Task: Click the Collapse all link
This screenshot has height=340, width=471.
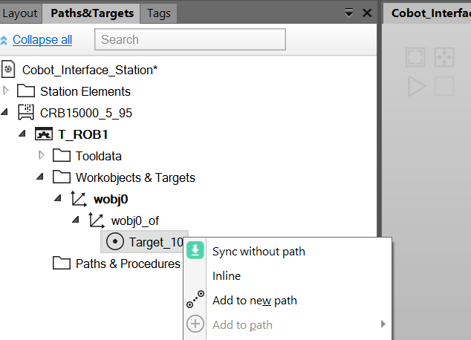Action: click(x=42, y=39)
